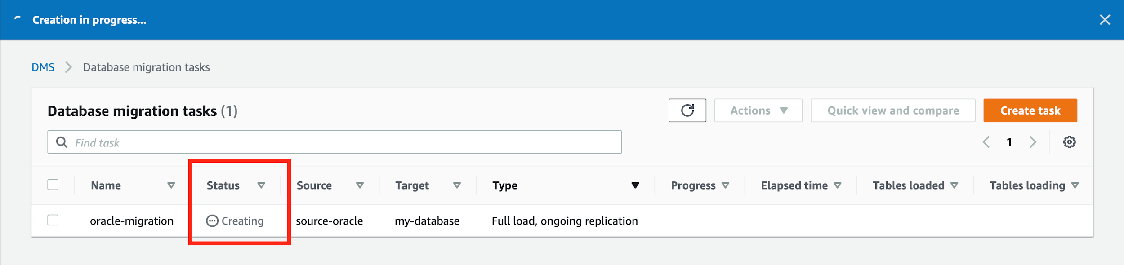The image size is (1124, 265).
Task: Open the DMS breadcrumb link
Action: (43, 67)
